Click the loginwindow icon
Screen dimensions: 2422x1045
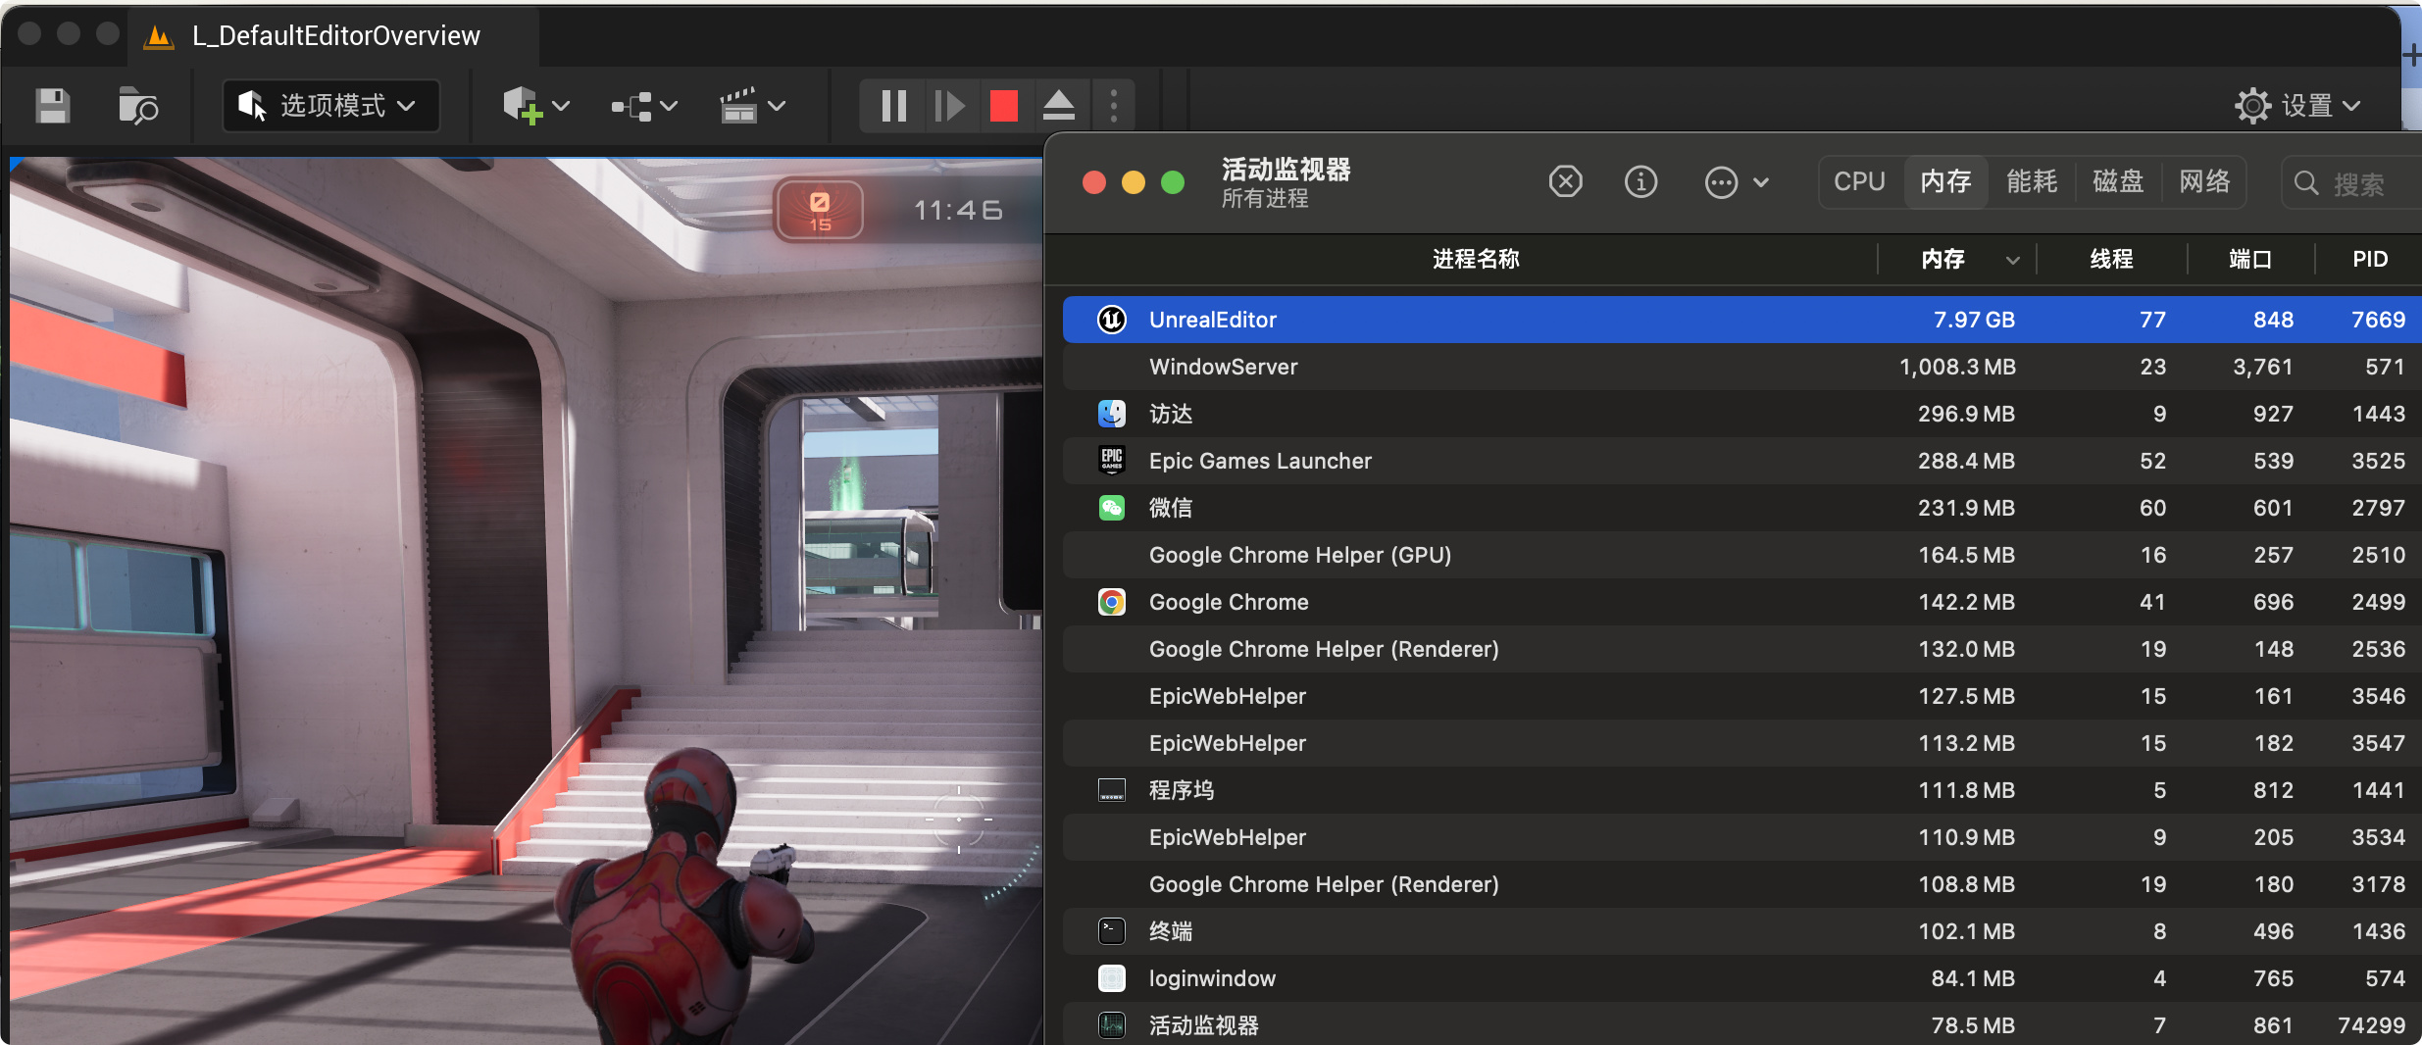pos(1112,978)
